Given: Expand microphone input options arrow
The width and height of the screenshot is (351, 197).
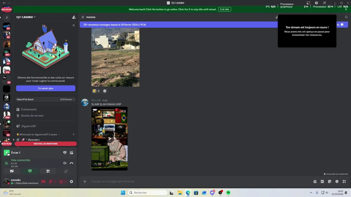Looking at the screenshot, I should 55,181.
